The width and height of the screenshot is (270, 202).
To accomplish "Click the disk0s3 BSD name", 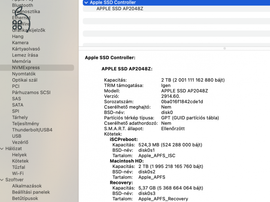I will pos(147,194).
